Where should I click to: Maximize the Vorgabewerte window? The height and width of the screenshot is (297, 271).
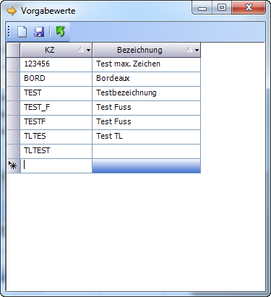pos(222,8)
